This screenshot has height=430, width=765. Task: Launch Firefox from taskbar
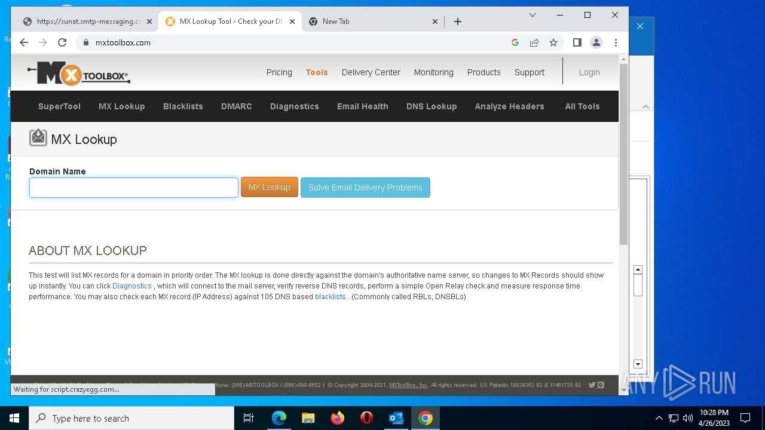click(x=338, y=418)
